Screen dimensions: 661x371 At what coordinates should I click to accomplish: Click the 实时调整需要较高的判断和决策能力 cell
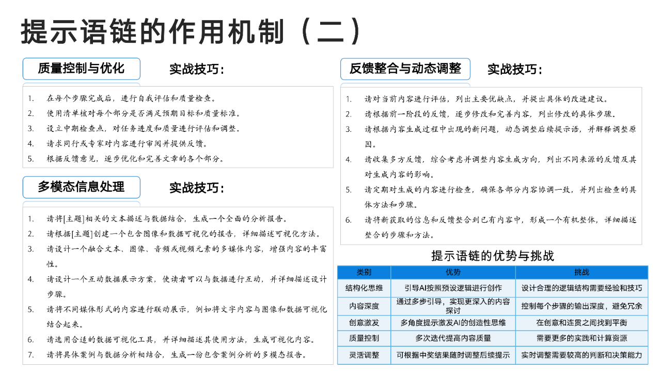tap(581, 355)
